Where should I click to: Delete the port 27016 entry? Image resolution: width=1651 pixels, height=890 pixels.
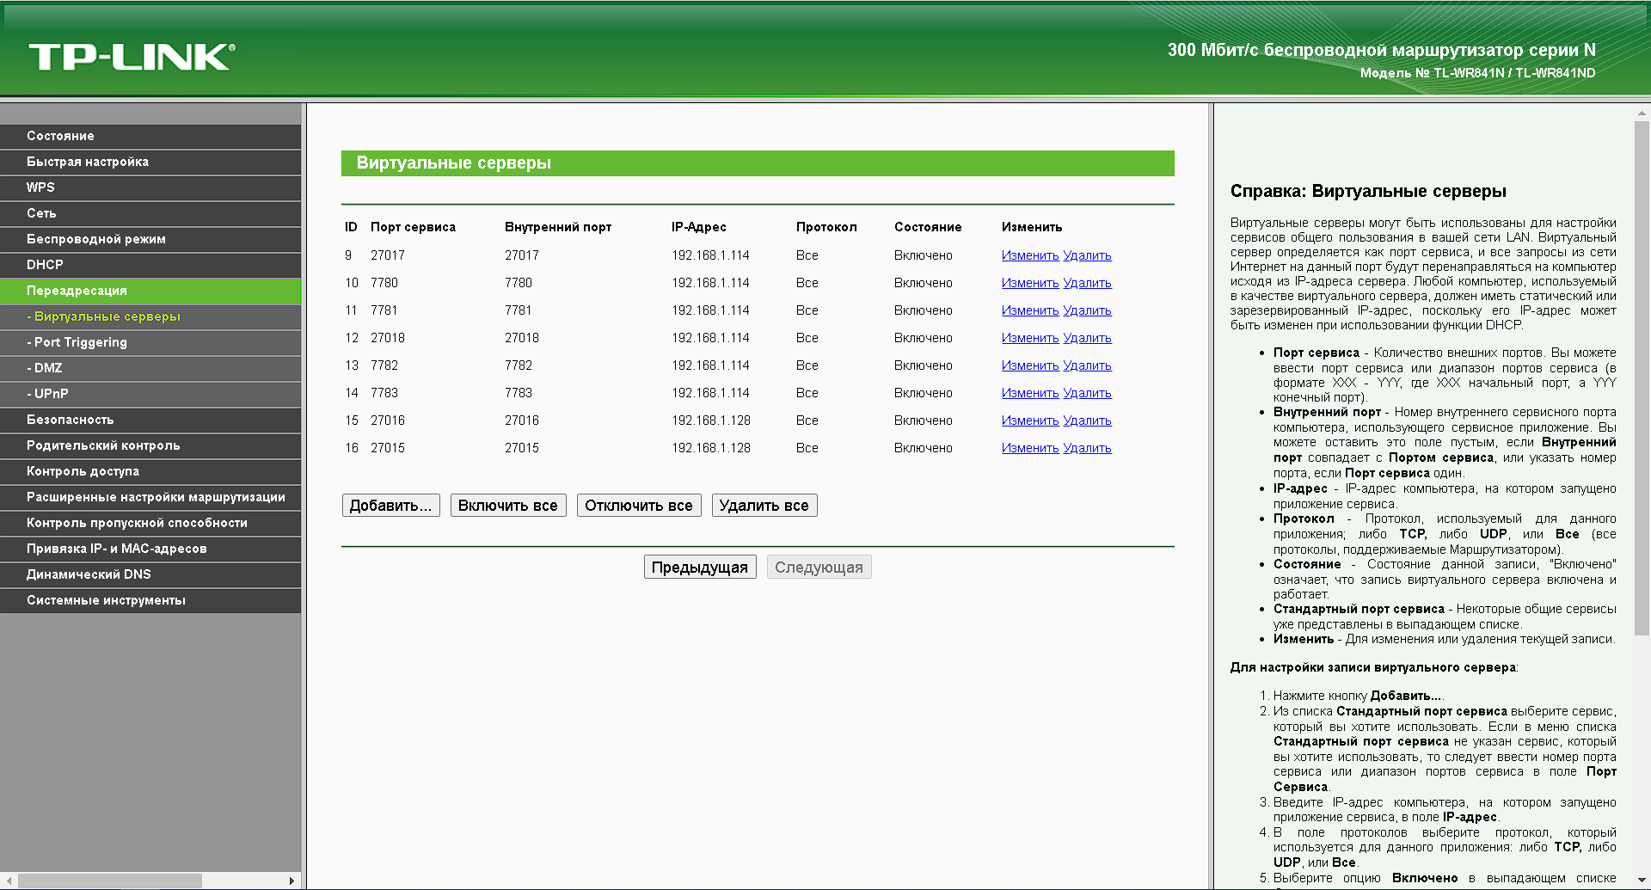(1087, 420)
